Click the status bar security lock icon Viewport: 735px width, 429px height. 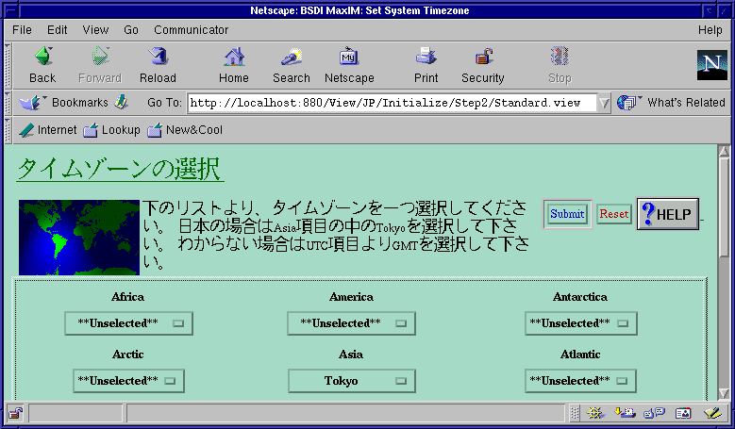click(15, 413)
